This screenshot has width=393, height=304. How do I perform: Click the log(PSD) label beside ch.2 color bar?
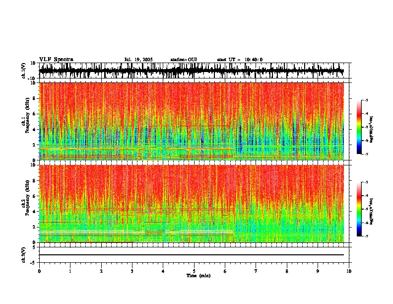372,212
